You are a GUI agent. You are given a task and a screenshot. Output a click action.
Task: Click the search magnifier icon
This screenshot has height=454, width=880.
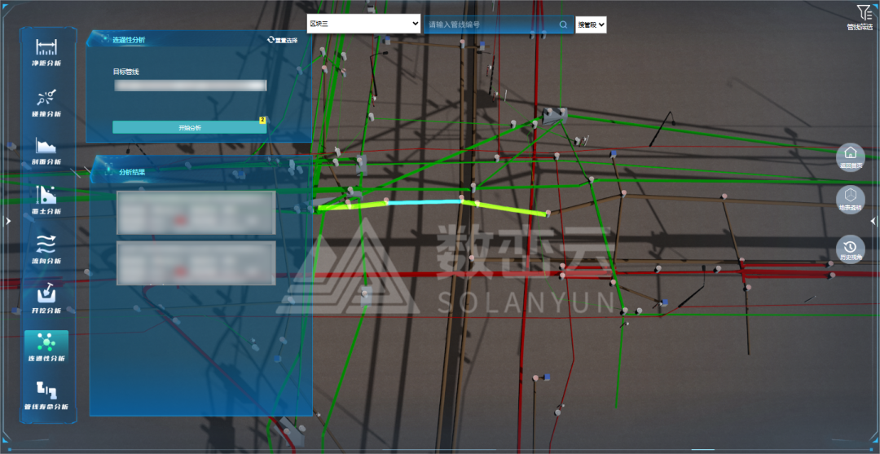(x=563, y=24)
